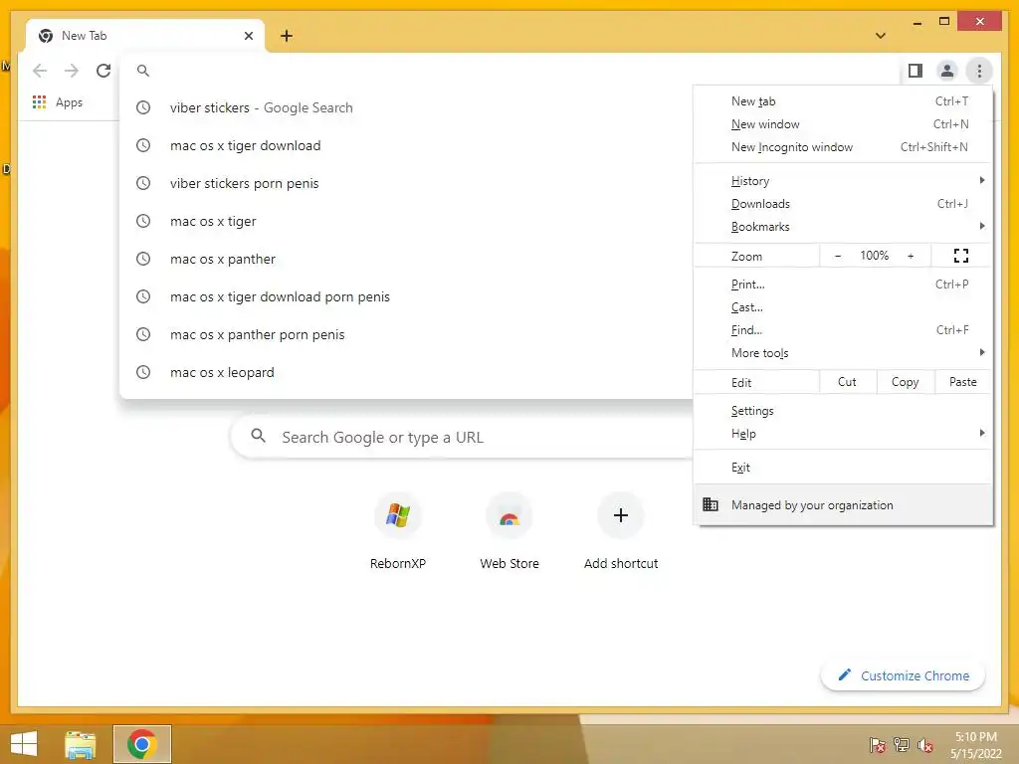
Task: Open Settings from Chrome menu
Action: (843, 411)
